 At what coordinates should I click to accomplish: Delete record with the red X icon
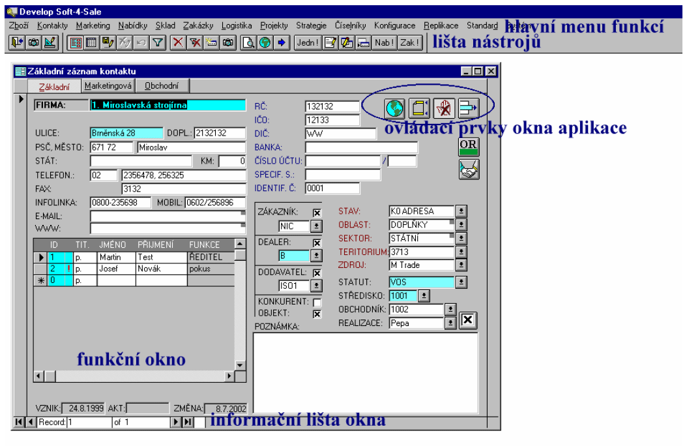[x=178, y=43]
